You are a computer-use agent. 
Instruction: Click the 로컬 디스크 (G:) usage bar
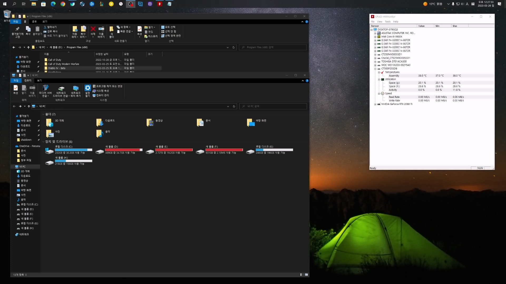274,150
